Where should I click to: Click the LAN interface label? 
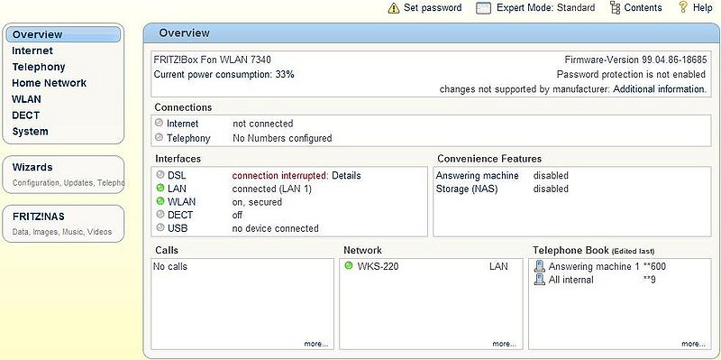(177, 189)
